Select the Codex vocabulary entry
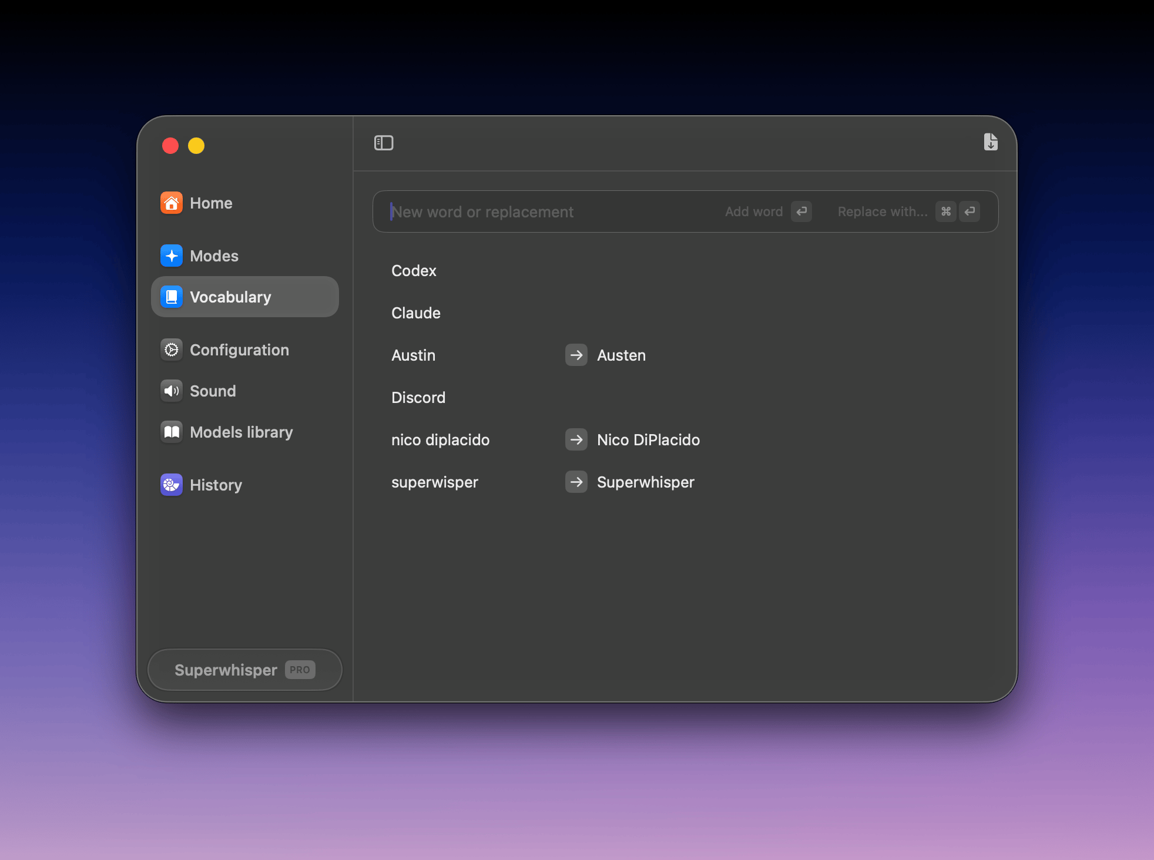The height and width of the screenshot is (860, 1154). point(414,271)
